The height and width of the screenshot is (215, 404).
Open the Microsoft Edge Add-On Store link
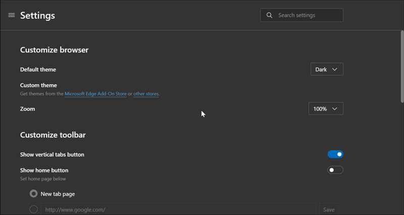95,94
